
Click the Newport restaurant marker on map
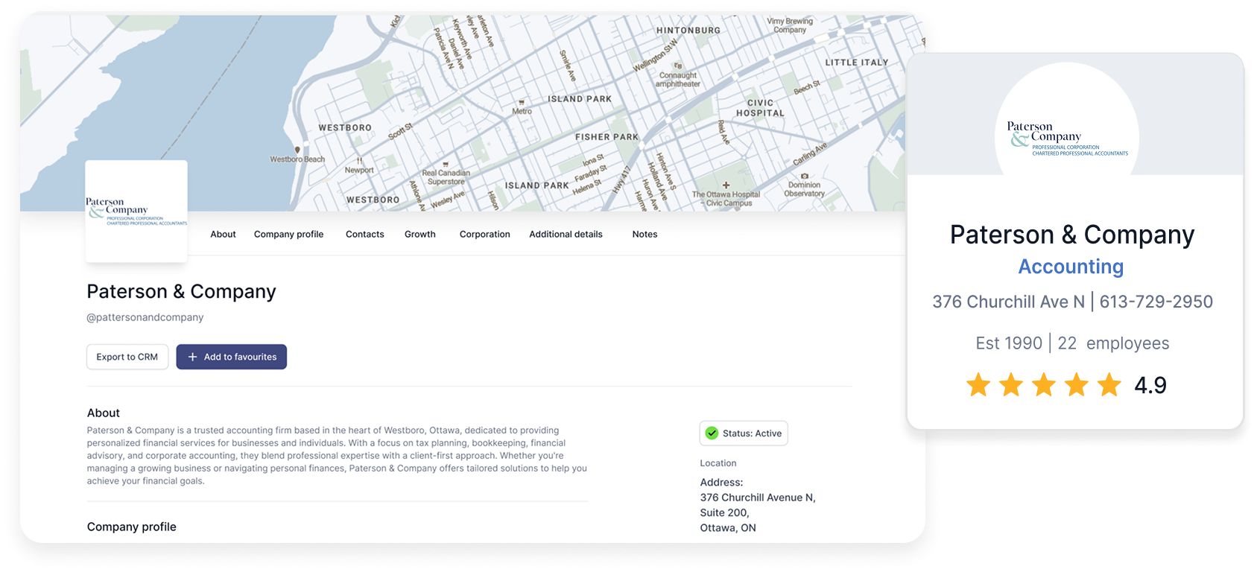359,160
